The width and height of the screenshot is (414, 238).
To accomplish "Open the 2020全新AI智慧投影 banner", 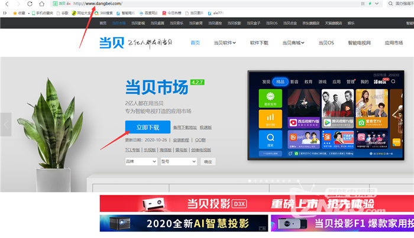I will (184, 223).
